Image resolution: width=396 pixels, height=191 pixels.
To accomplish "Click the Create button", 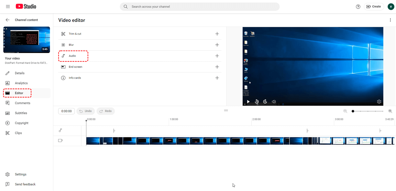I will coord(374,7).
